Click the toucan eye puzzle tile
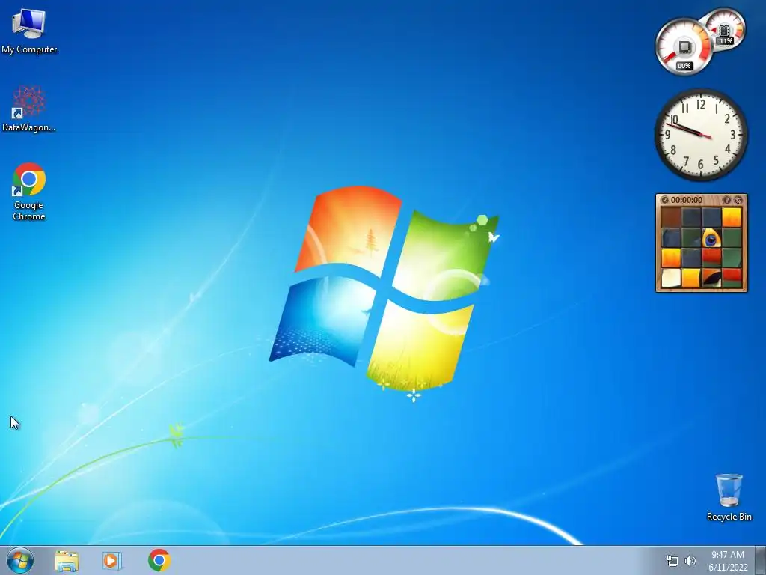The height and width of the screenshot is (575, 766). click(x=711, y=238)
